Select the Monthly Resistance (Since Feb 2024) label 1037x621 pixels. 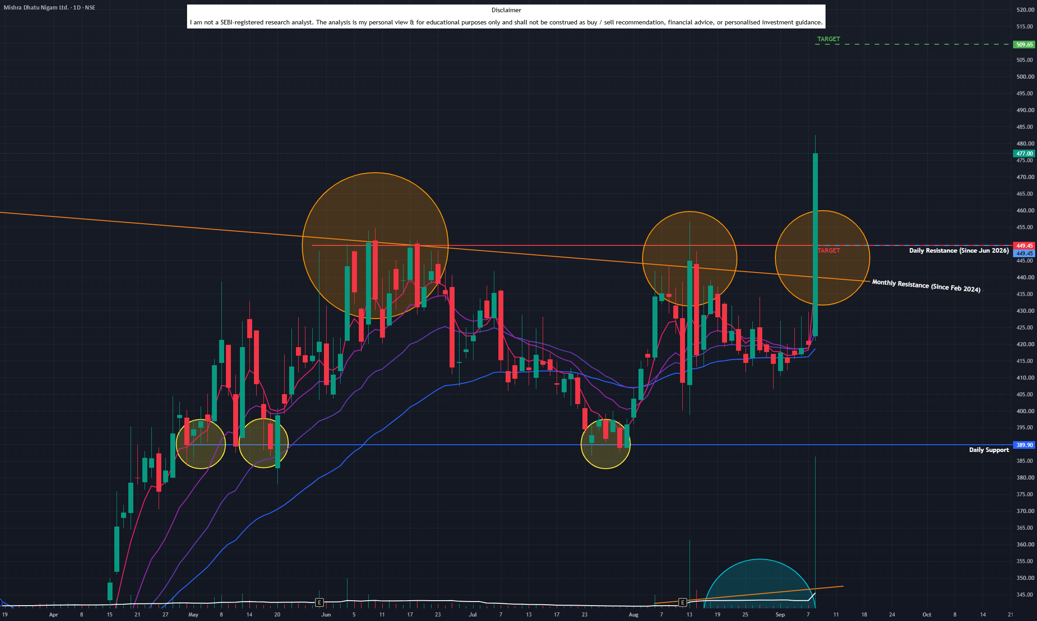point(926,286)
